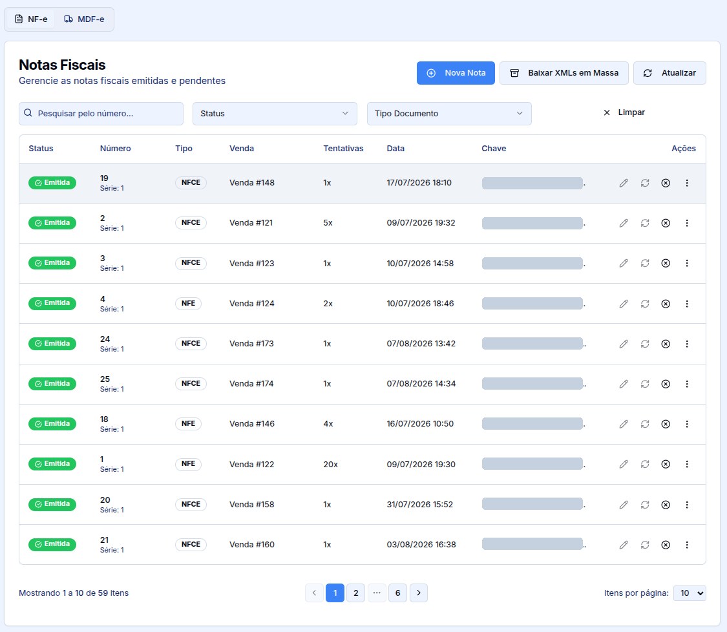Open more actions for Venda #148
727x632 pixels.
click(x=687, y=183)
